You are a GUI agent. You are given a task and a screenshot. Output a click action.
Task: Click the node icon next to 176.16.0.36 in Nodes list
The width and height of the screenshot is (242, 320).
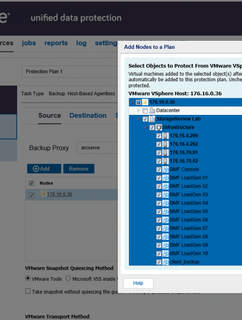tap(43, 194)
